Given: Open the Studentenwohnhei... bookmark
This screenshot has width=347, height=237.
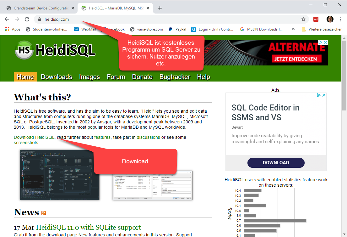Looking at the screenshot, I should tap(46, 29).
